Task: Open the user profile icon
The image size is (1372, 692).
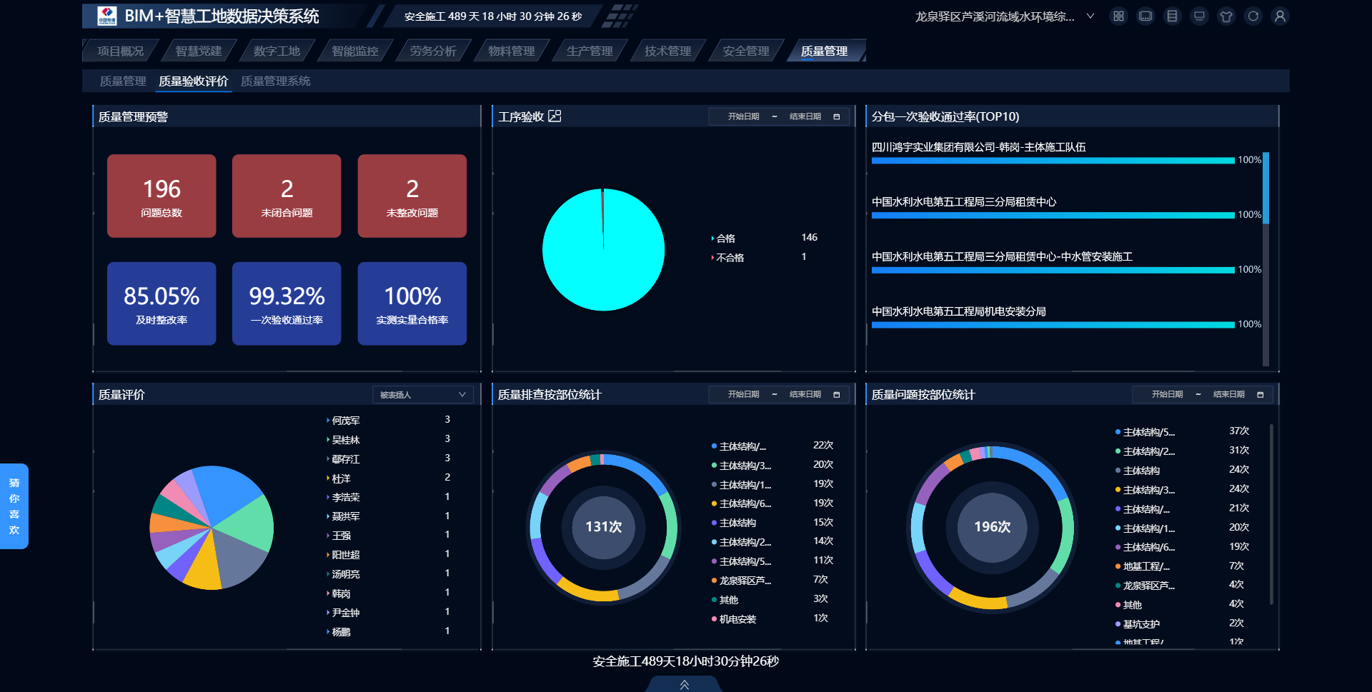Action: 1280,16
